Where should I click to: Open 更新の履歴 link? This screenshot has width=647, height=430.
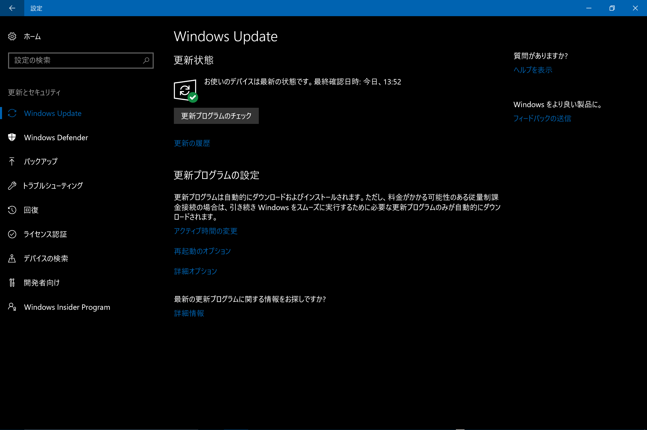192,143
